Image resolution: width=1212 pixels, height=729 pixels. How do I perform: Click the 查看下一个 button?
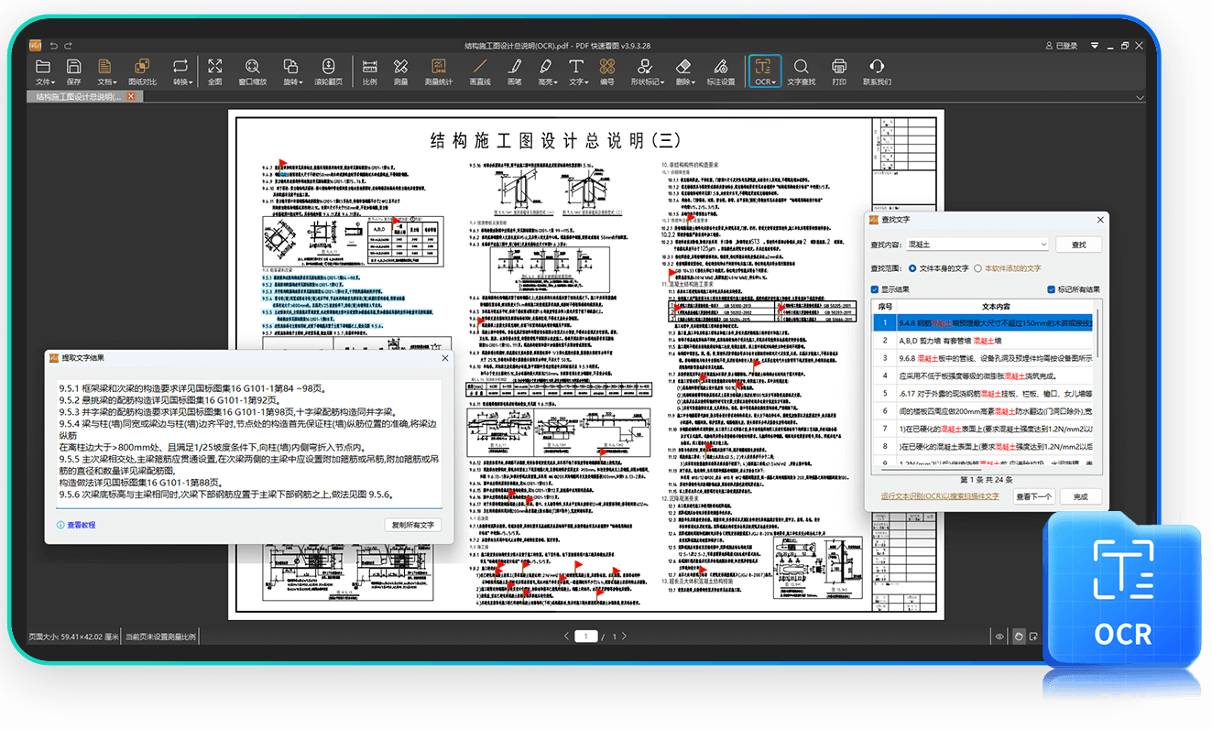pyautogui.click(x=1032, y=495)
